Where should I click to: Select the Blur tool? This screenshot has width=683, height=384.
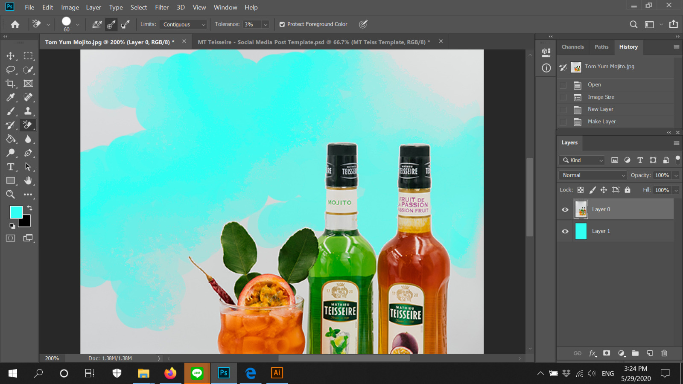click(28, 139)
